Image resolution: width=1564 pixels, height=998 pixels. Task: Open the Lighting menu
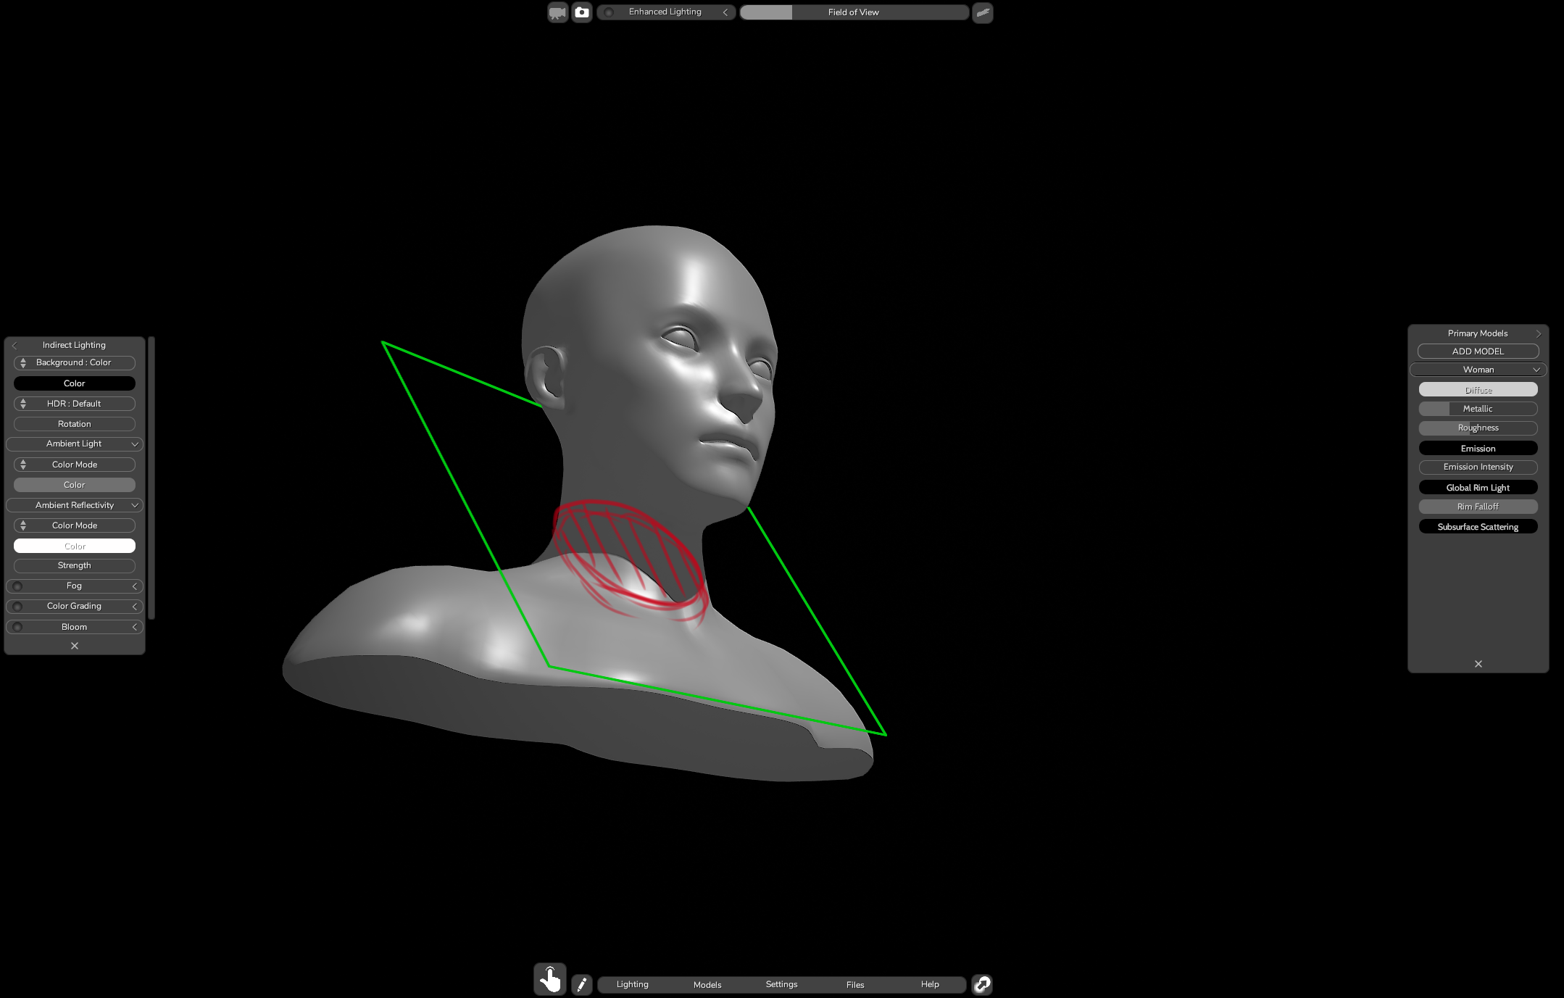(x=632, y=984)
